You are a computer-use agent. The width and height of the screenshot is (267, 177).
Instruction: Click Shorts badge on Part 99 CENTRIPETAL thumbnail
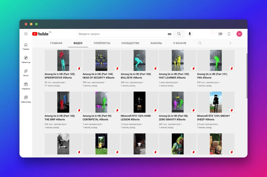(117, 110)
